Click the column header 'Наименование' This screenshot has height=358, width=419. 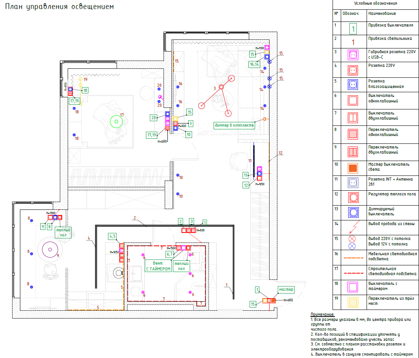[382, 13]
